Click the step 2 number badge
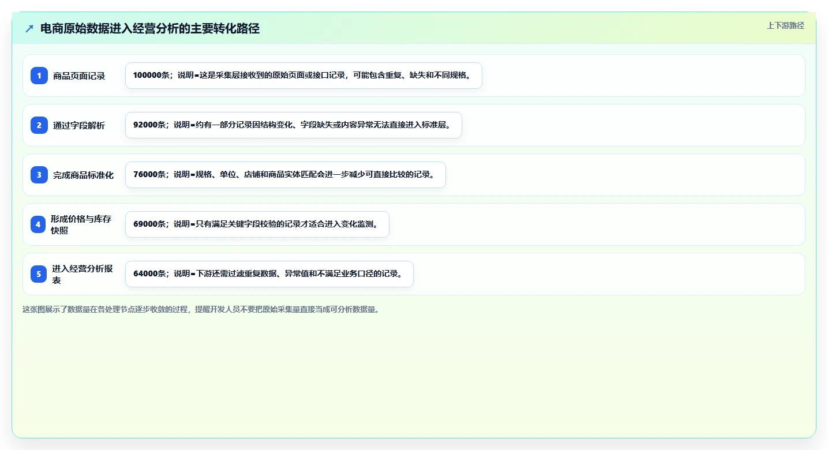The width and height of the screenshot is (828, 450). 39,125
